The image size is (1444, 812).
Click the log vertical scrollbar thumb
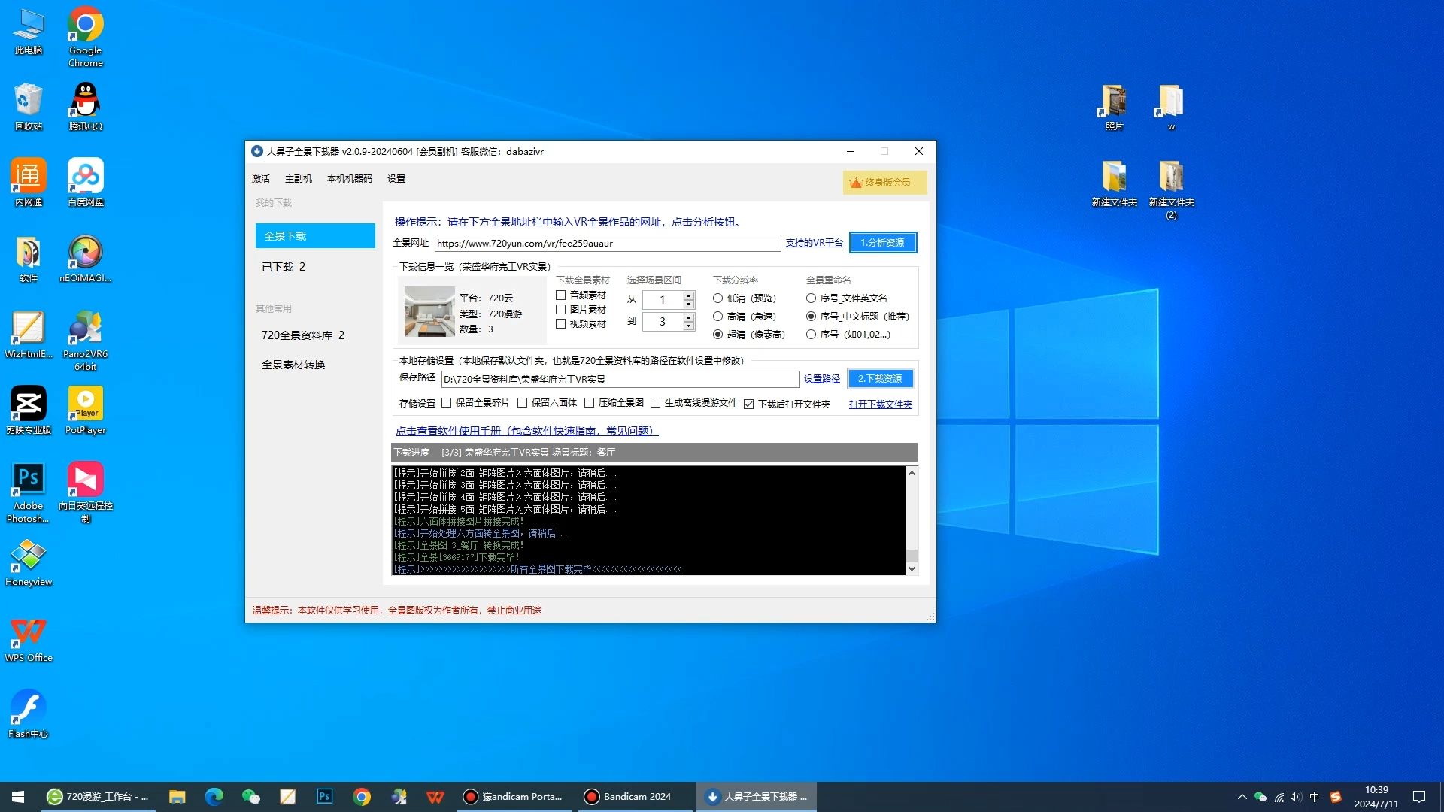[912, 556]
